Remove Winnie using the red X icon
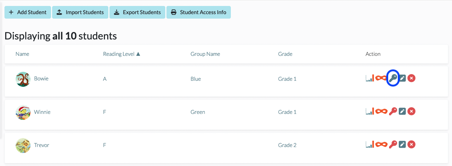 [411, 111]
